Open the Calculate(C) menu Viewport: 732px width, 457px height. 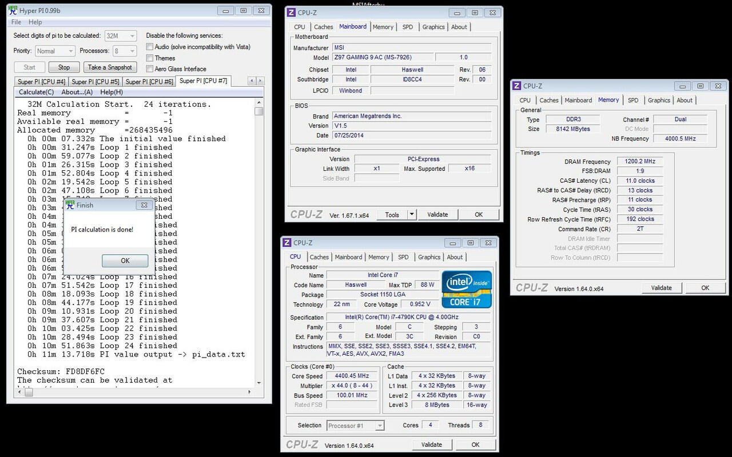click(36, 92)
